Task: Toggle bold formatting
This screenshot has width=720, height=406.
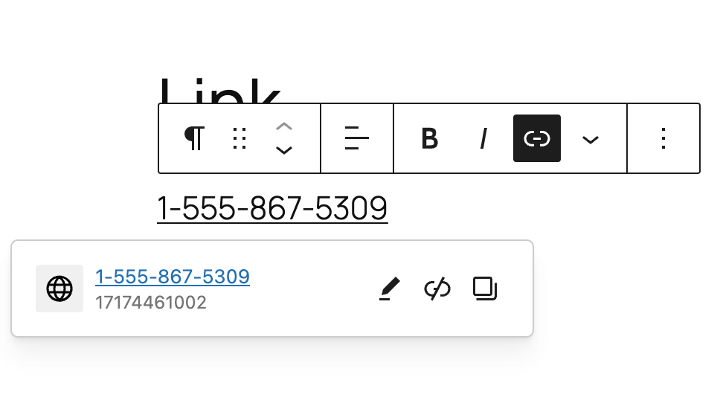Action: [429, 138]
